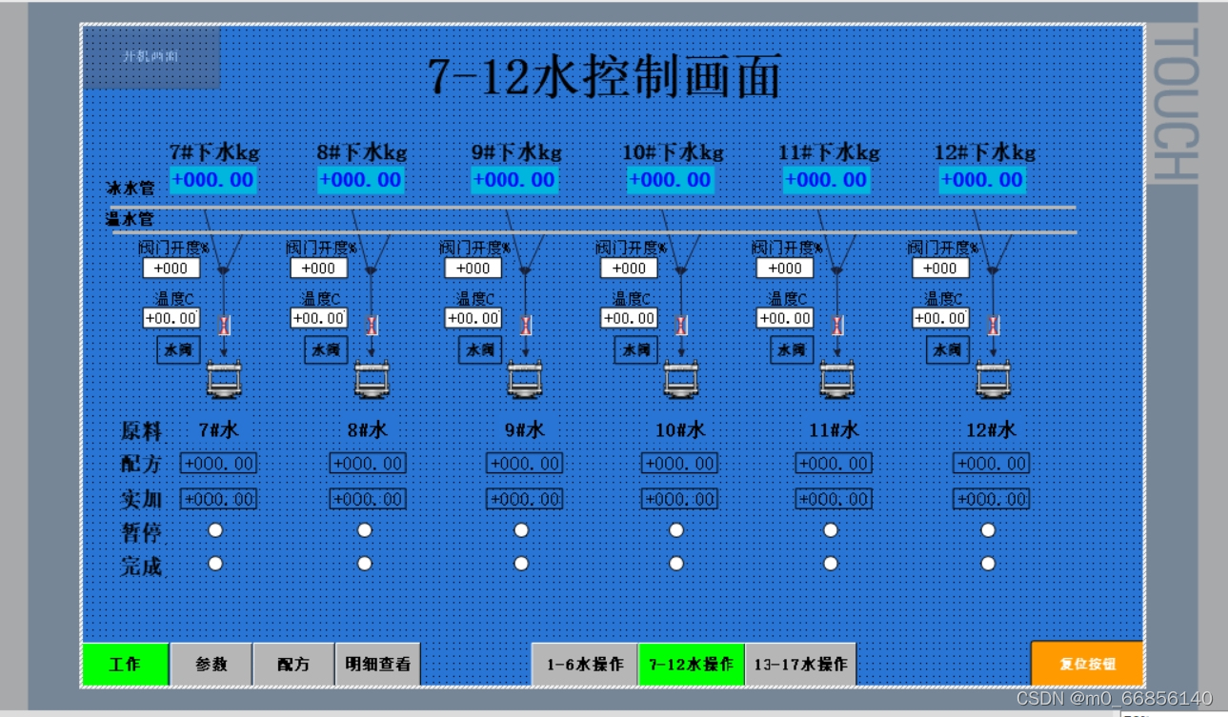Toggle the 水阀 button for 7#

pyautogui.click(x=179, y=349)
